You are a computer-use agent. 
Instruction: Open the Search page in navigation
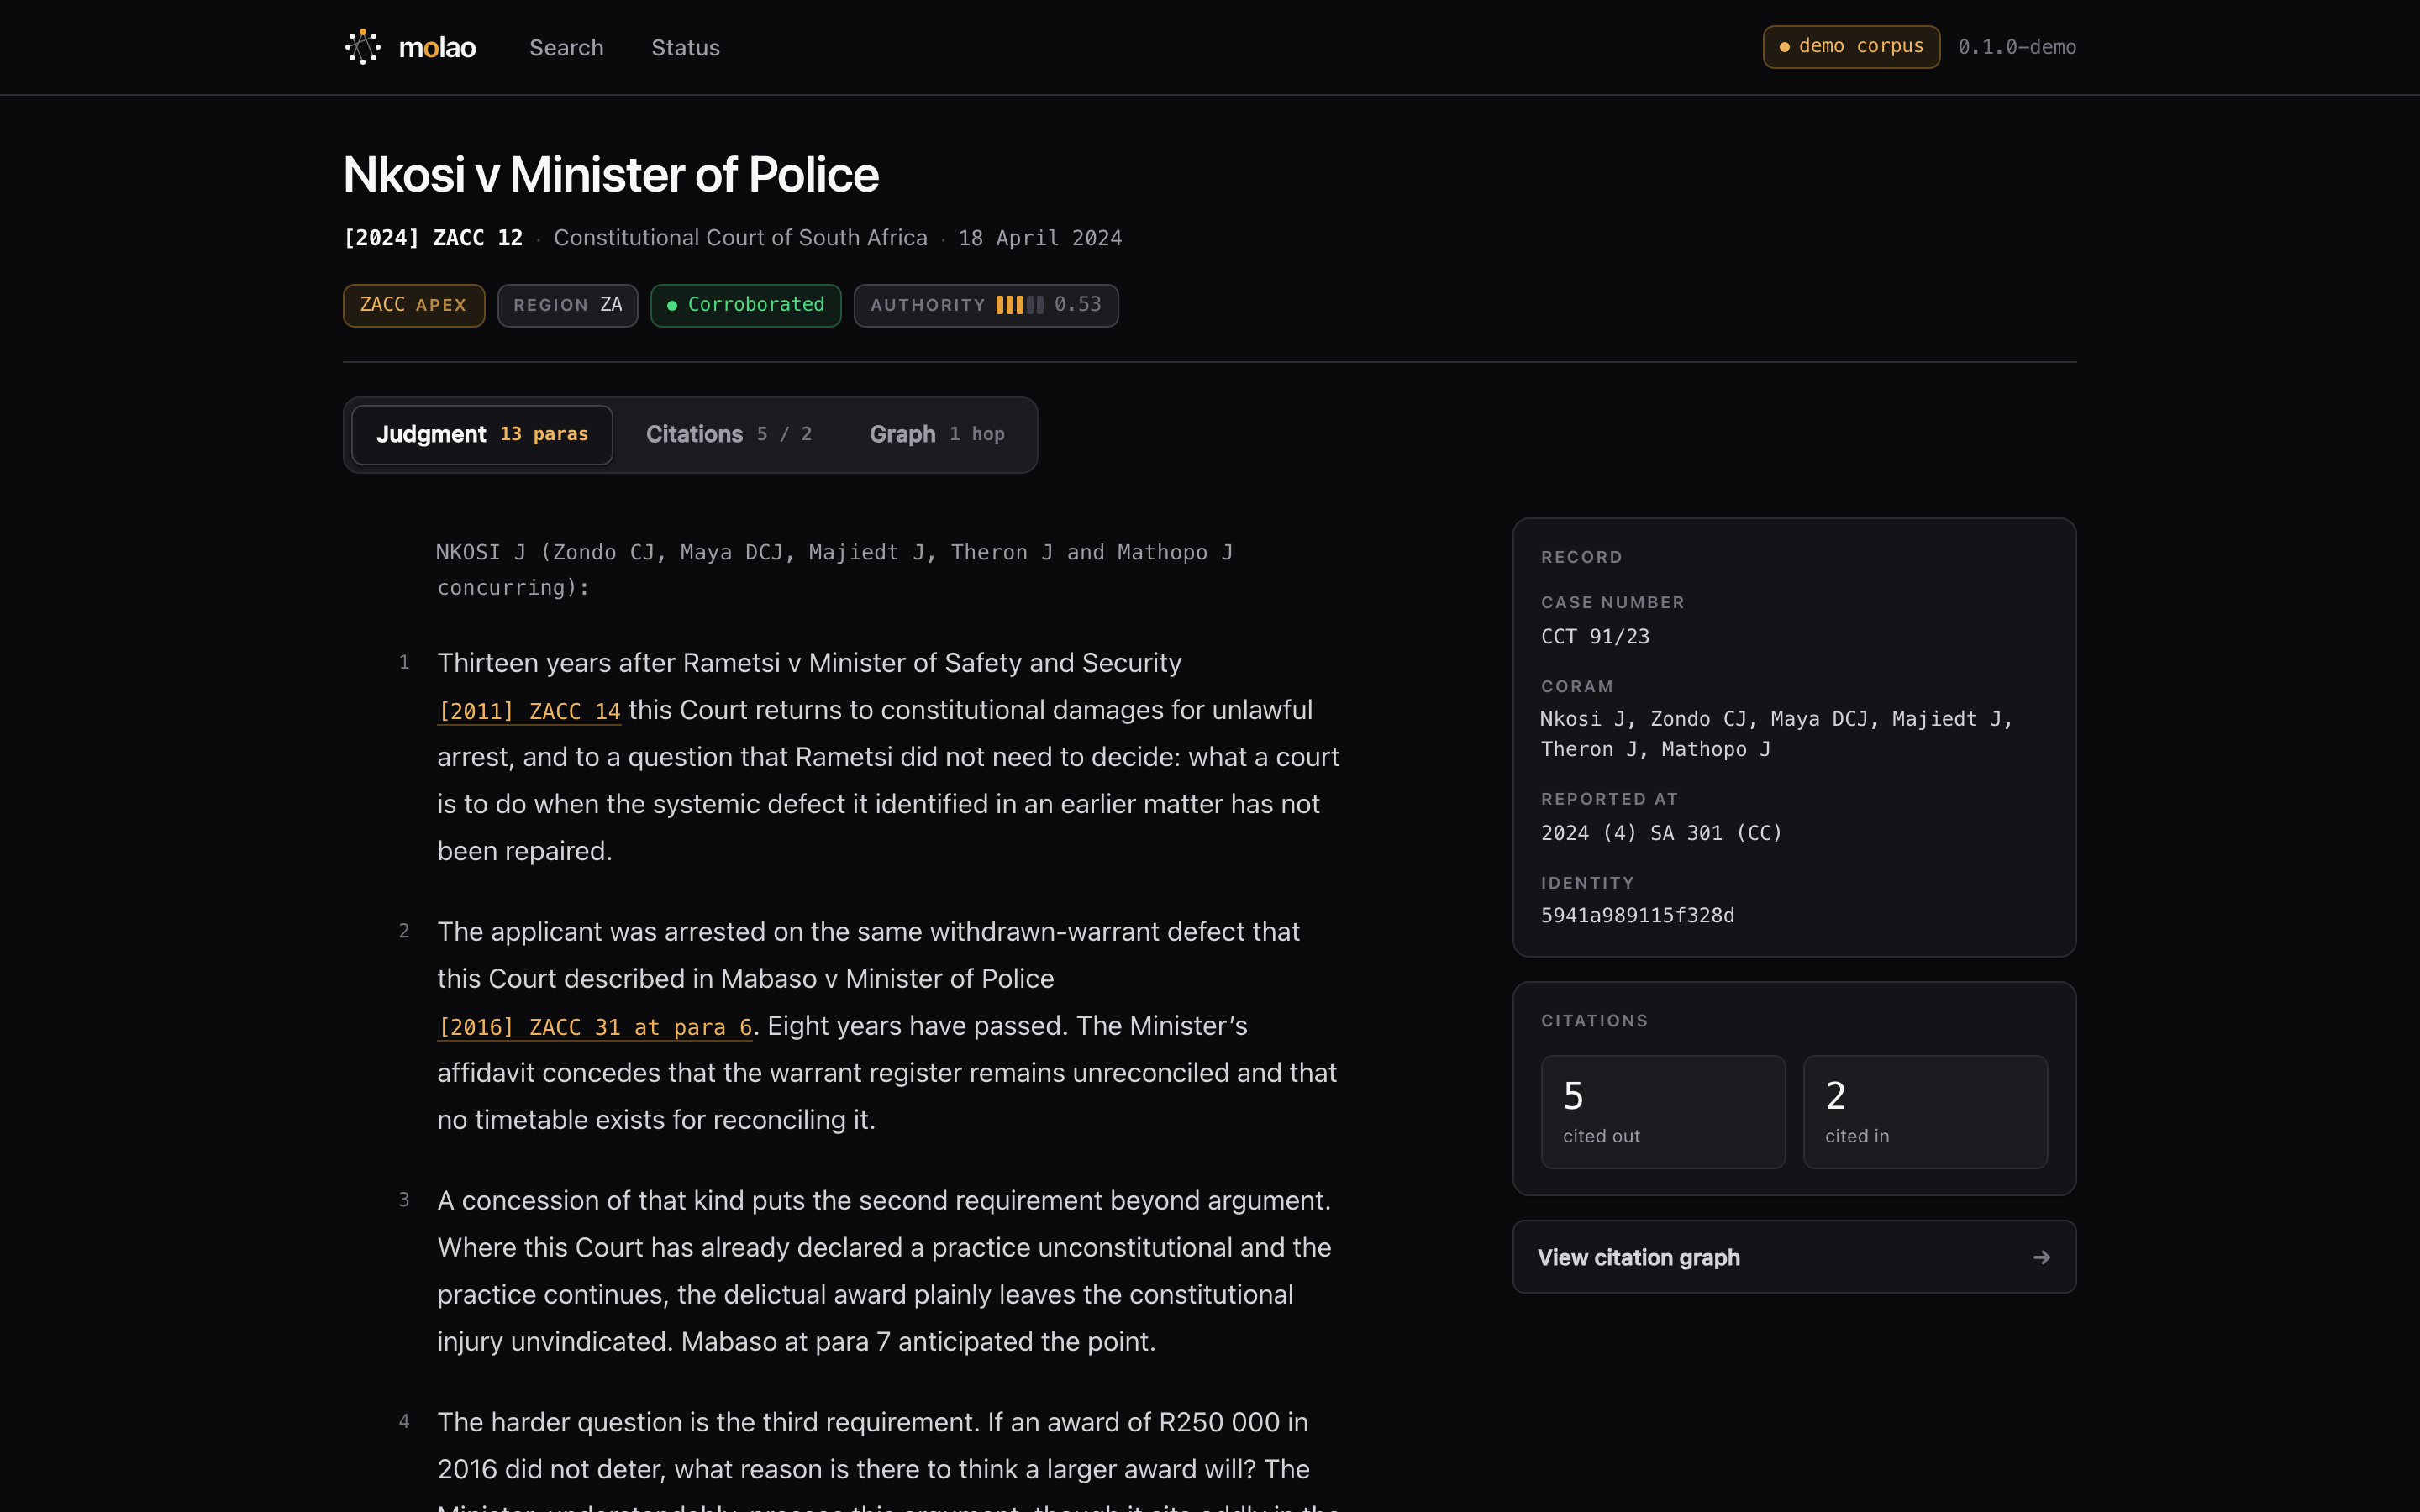pyautogui.click(x=566, y=47)
